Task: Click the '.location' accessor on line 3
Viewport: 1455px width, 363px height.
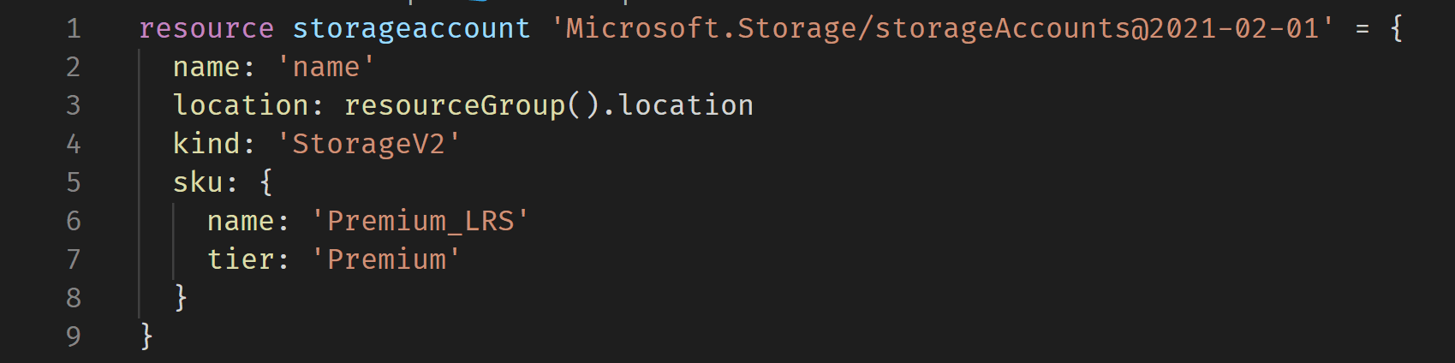Action: point(677,105)
